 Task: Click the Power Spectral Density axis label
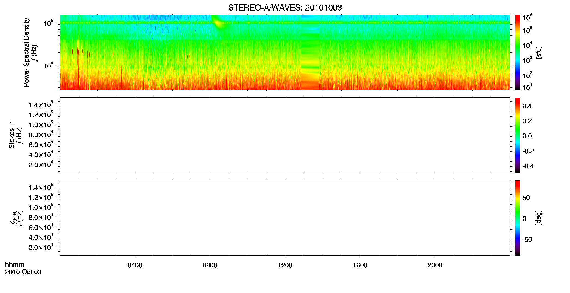click(26, 52)
